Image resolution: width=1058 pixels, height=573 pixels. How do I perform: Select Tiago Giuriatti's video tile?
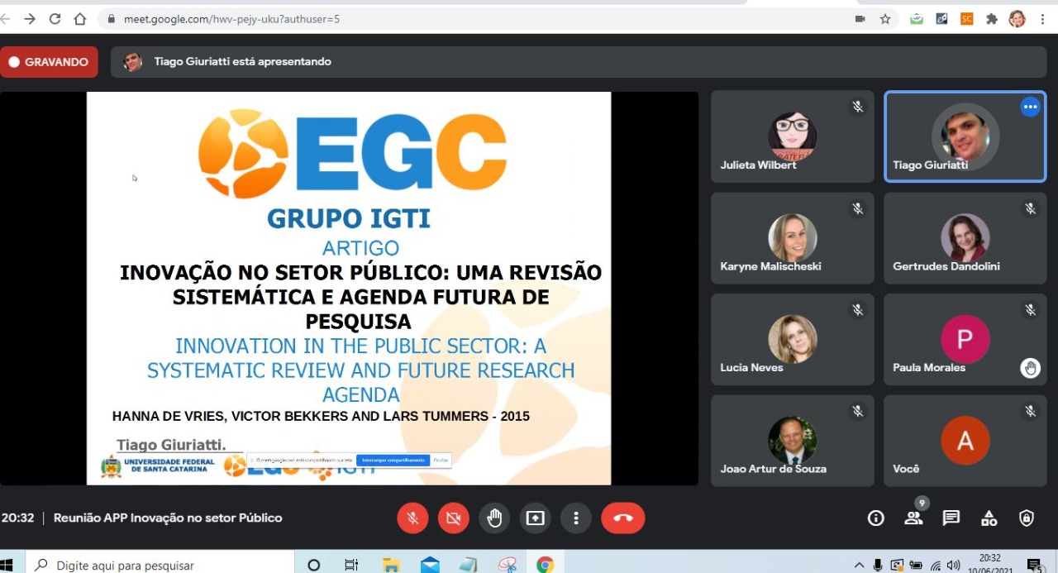tap(965, 136)
